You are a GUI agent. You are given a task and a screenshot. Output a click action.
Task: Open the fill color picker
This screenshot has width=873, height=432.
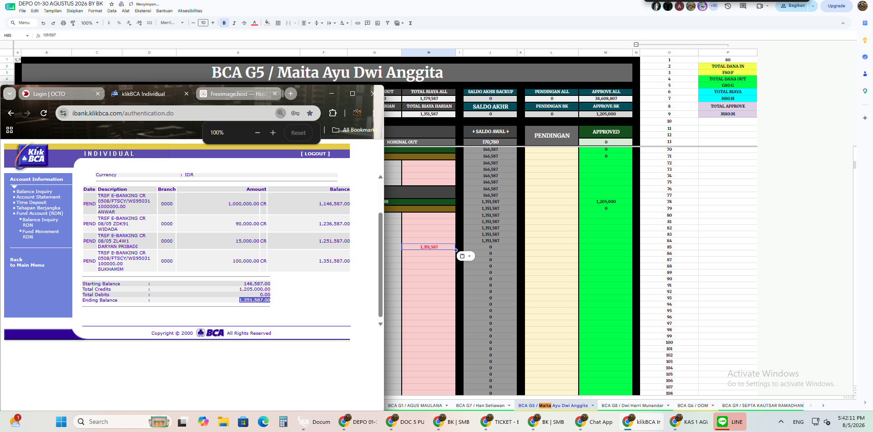(267, 23)
